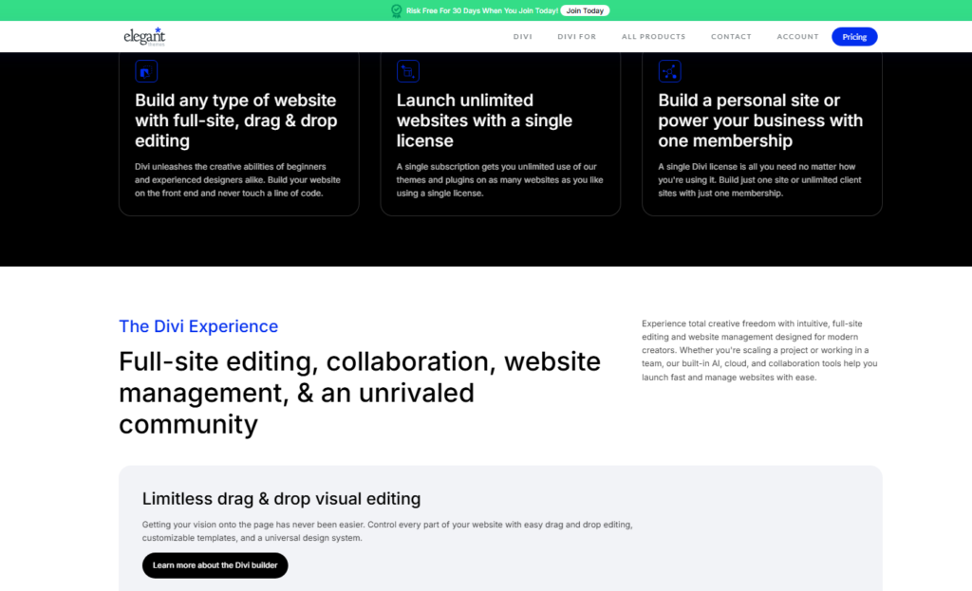972x591 pixels.
Task: Open the ALL PRODUCTS menu
Action: coord(653,37)
